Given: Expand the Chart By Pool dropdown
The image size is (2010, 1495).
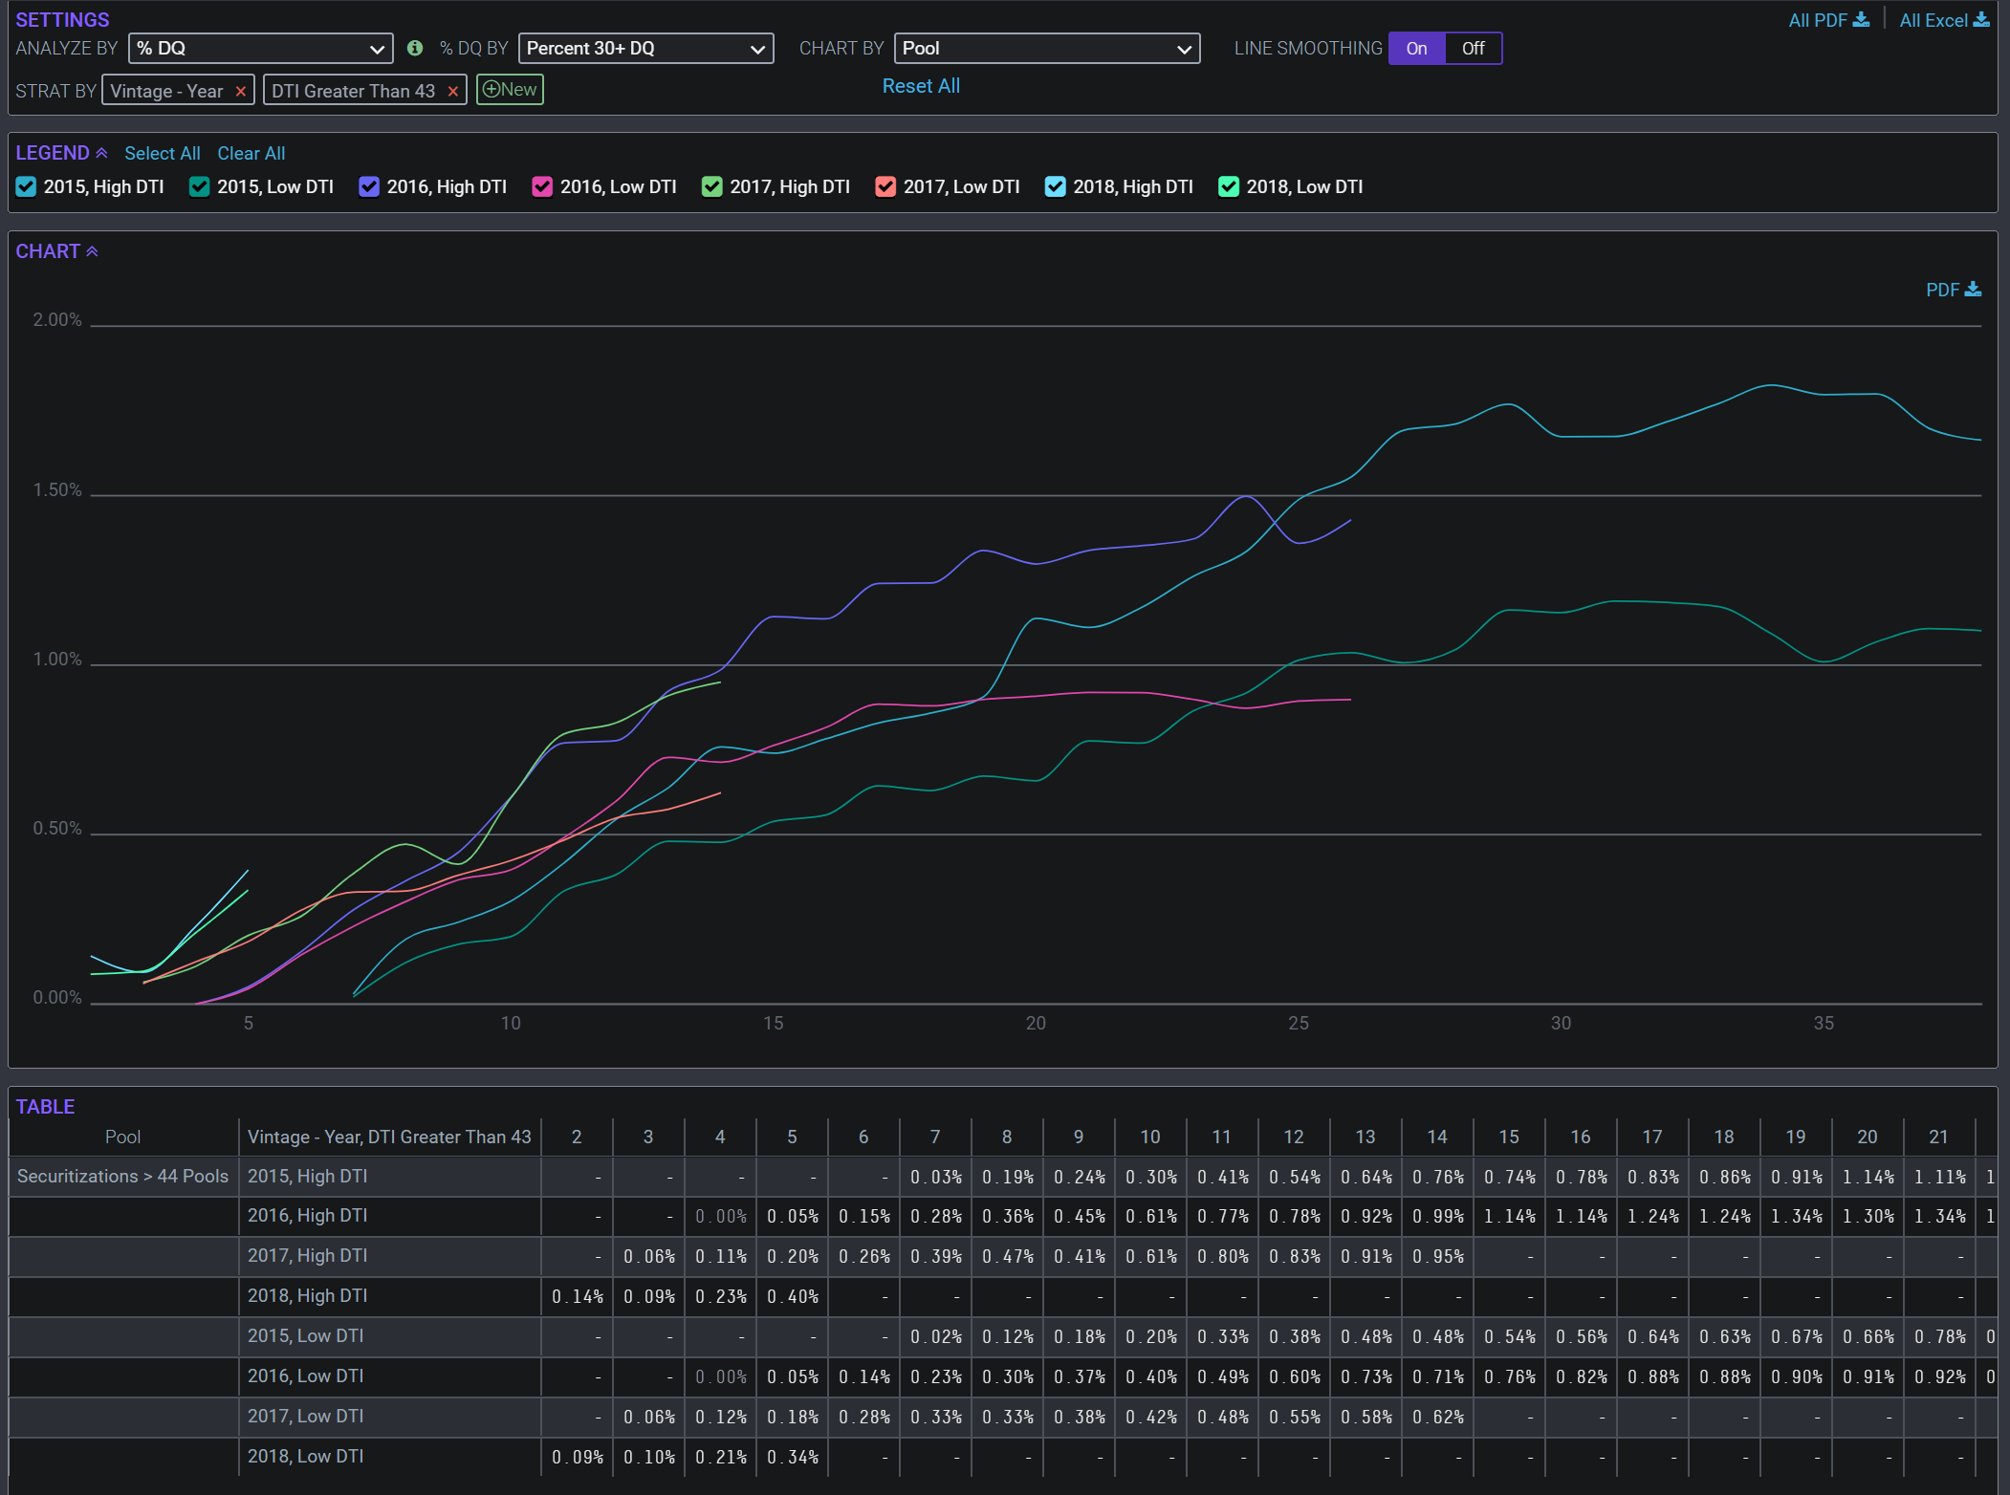Looking at the screenshot, I should click(1046, 49).
